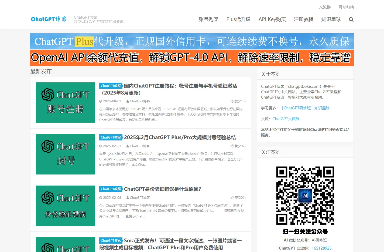Image resolution: width=384 pixels, height=252 pixels.
Task: Open the ChatGPT 账号注册 thumbnail
Action: (66, 103)
